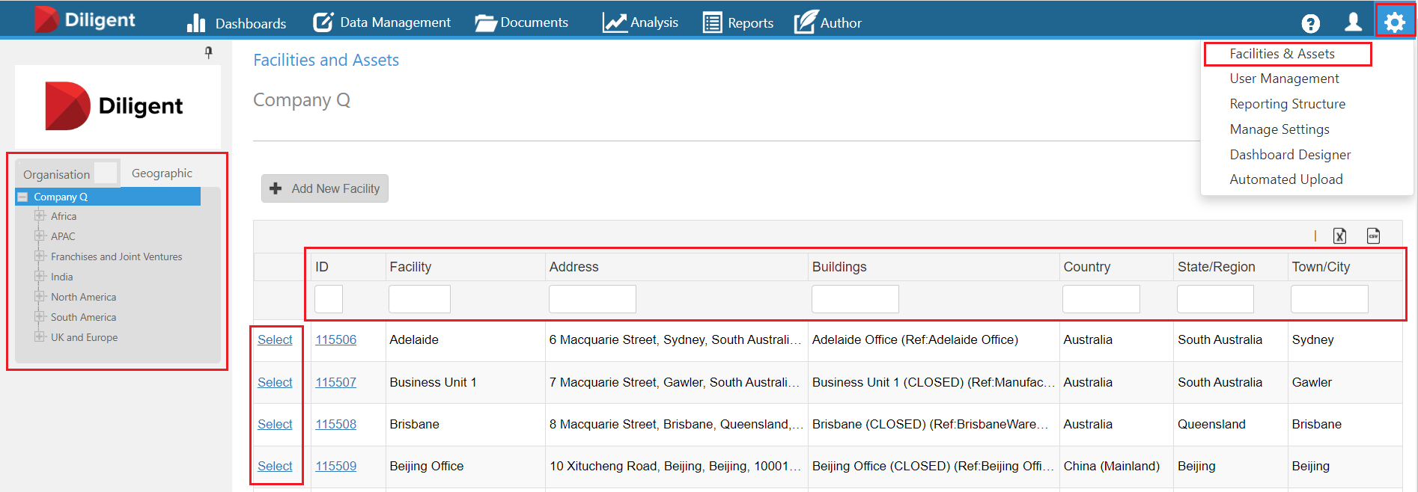Click the Diligent logo in top bar

(x=85, y=19)
